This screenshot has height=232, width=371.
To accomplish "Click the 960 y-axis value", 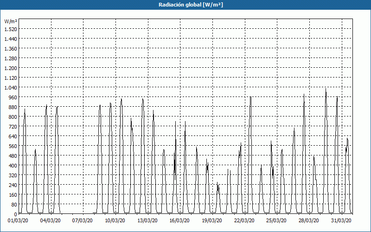I will [13, 97].
